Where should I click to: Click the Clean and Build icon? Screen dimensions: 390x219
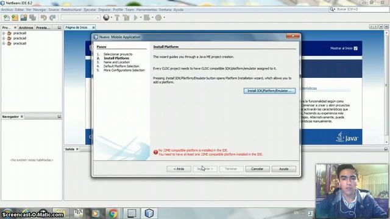click(126, 18)
